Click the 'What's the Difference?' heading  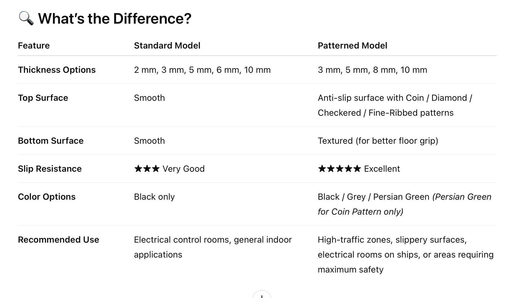(x=114, y=18)
